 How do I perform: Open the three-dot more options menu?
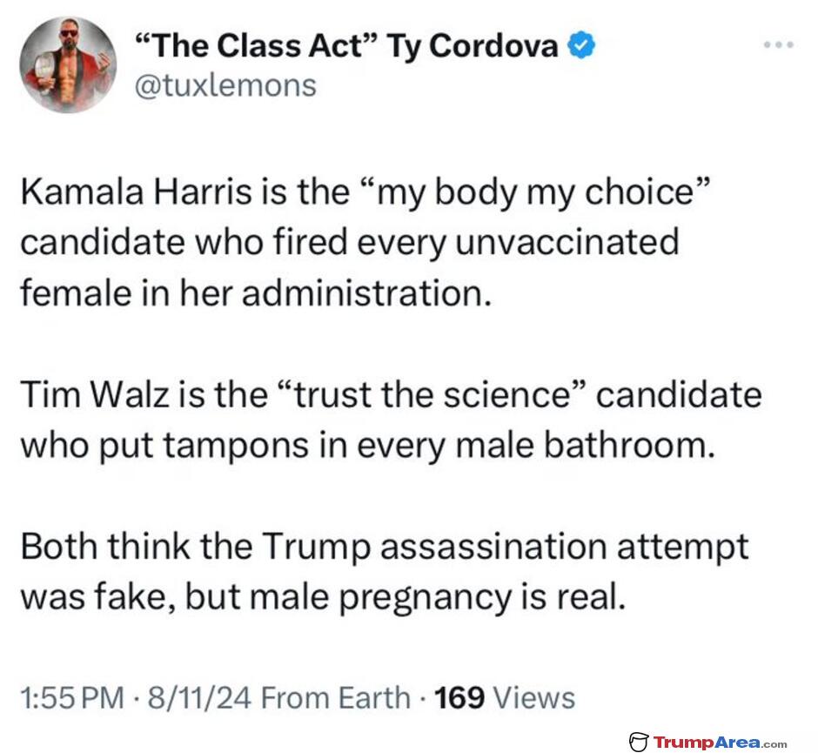pos(778,45)
